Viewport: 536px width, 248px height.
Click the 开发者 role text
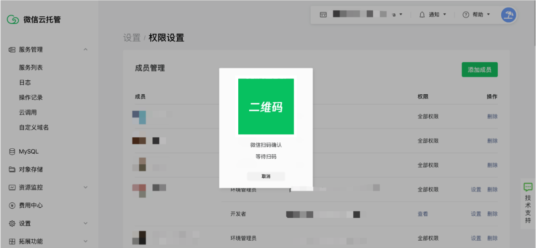[238, 214]
